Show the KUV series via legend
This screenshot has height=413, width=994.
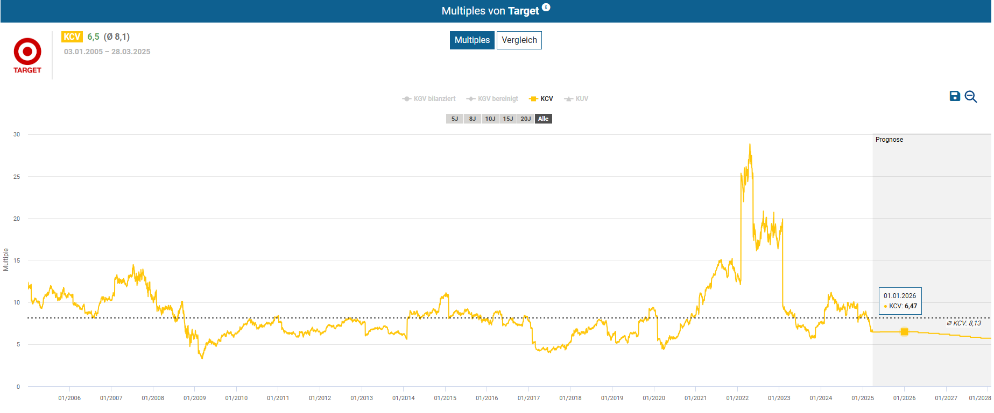click(x=576, y=99)
